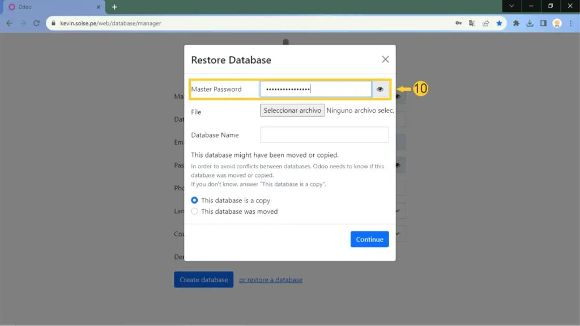Click the saved passwords key icon
Image resolution: width=580 pixels, height=326 pixels.
click(458, 23)
